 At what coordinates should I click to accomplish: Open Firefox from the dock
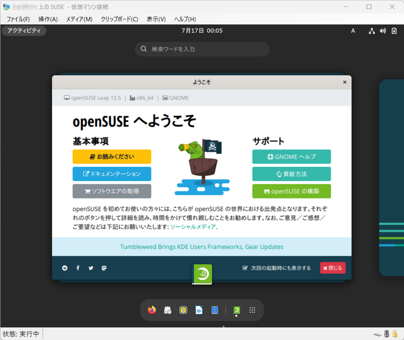(x=152, y=310)
